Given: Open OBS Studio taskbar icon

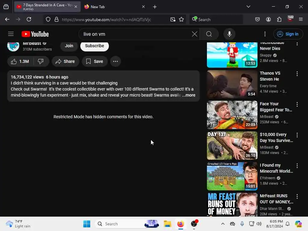Looking at the screenshot, I should click(x=194, y=224).
